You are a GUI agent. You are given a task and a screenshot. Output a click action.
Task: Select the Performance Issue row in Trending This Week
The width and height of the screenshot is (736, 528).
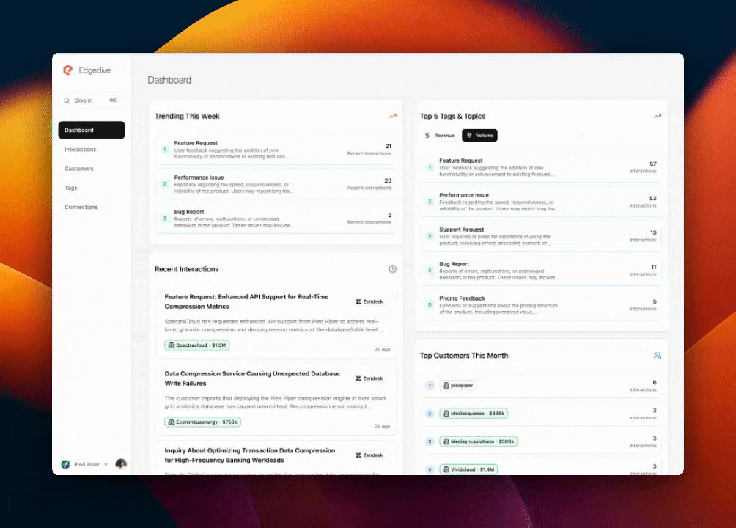pos(275,183)
